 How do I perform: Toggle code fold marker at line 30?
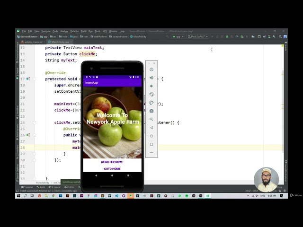(35, 160)
